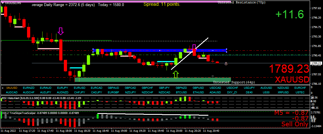Screen dimensions: 323x134
Task: Click the Untested Resistance(78p) label
Action: (x=242, y=3)
